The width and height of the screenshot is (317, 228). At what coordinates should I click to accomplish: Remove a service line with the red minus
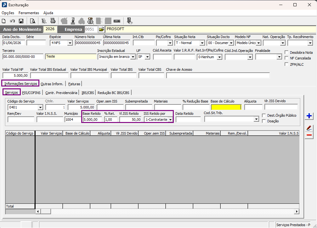309,135
